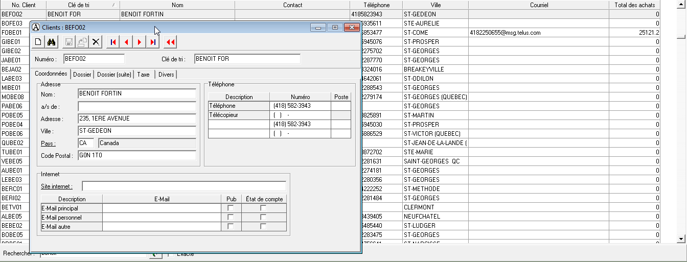
Task: Click into the Numéro field
Action: coord(94,59)
